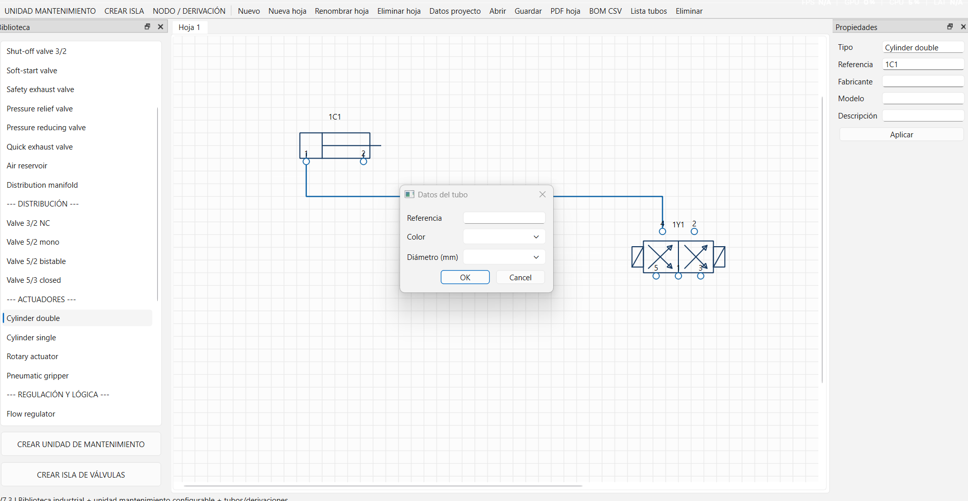Select Pneumatic gripper in library
968x501 pixels.
pos(77,375)
